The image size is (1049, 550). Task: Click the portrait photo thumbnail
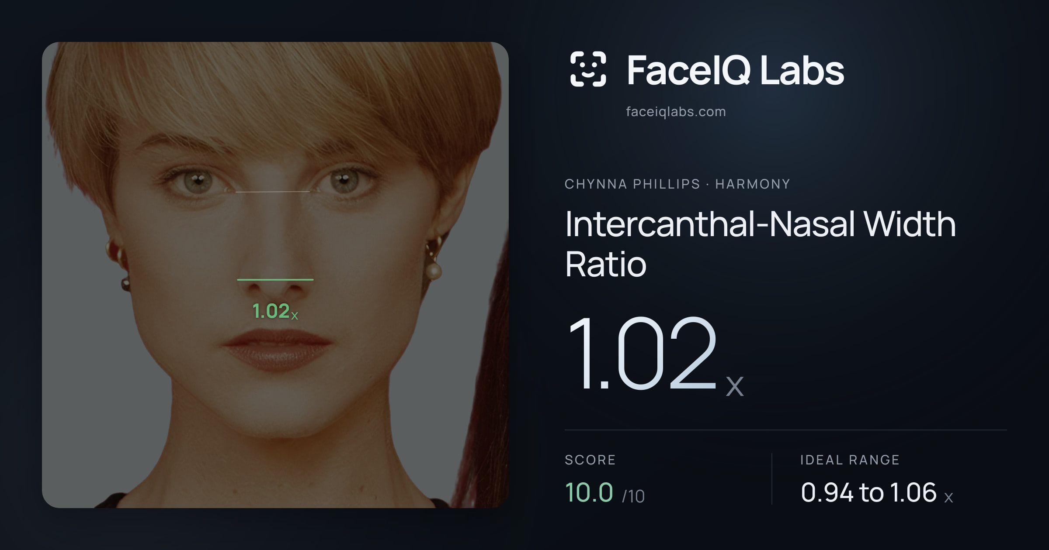coord(275,275)
